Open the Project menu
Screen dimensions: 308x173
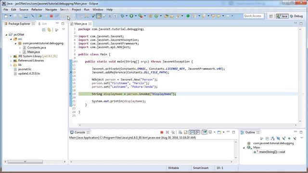(76, 10)
